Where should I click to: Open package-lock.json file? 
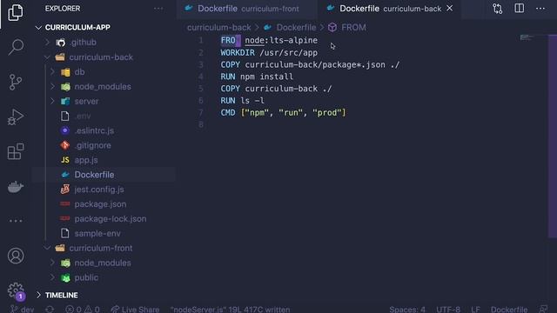tap(111, 219)
